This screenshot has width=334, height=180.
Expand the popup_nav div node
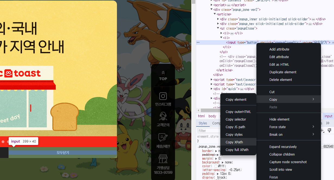point(218,24)
